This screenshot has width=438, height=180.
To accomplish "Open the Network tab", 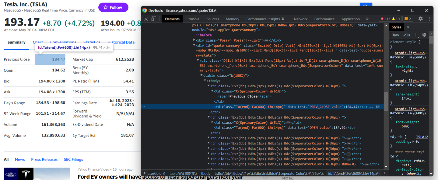I will coord(301,19).
